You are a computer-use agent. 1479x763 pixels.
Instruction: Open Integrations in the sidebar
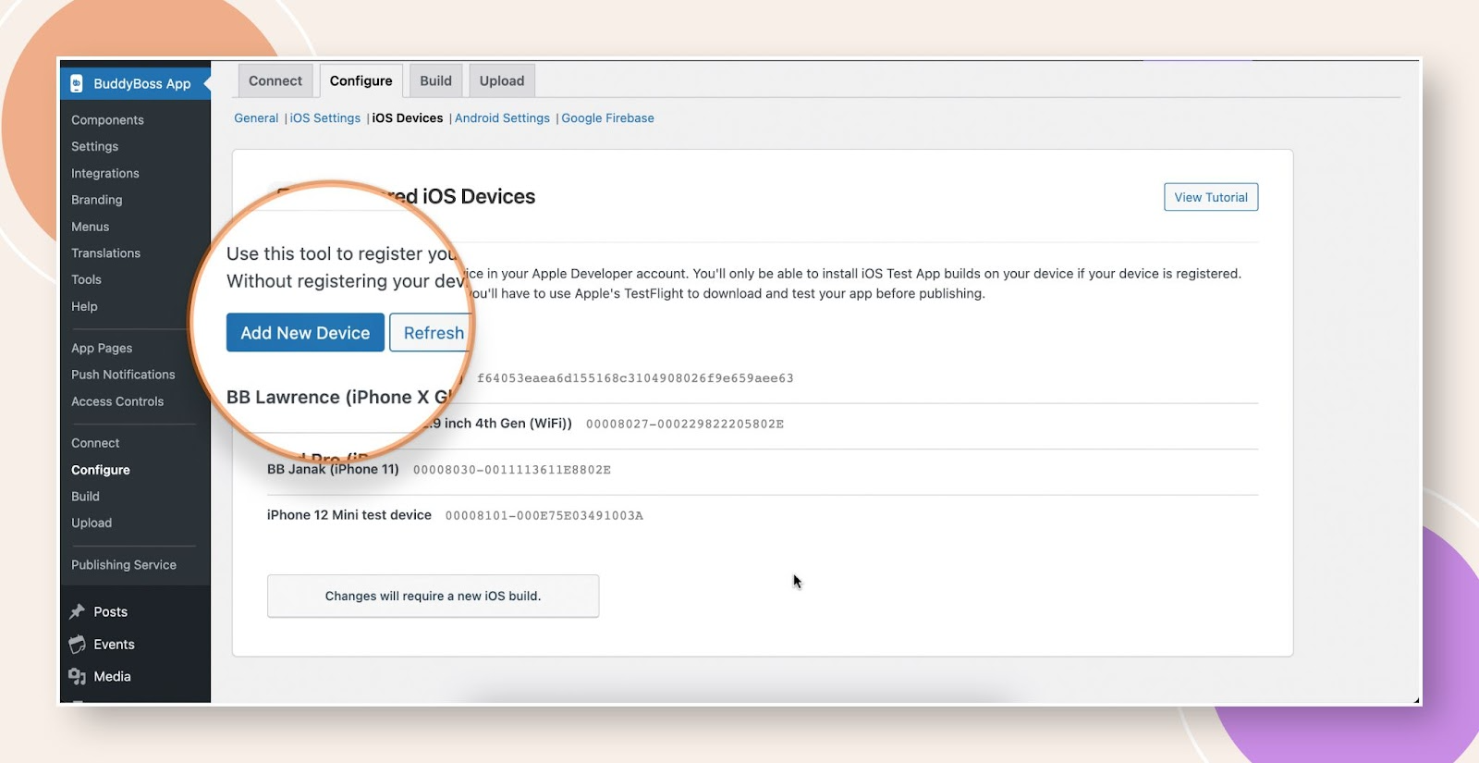pos(105,173)
